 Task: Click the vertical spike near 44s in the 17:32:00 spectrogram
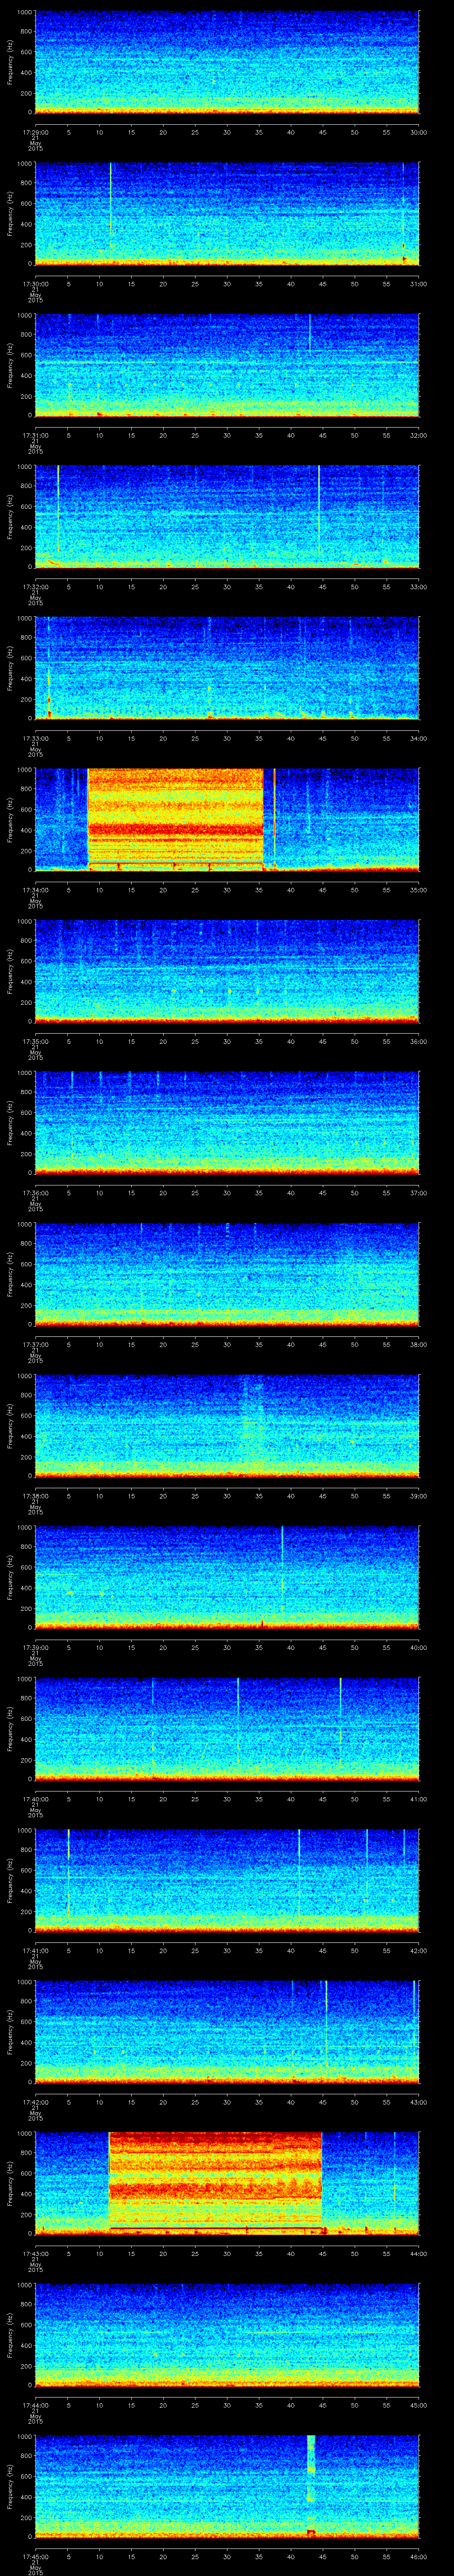(319, 510)
